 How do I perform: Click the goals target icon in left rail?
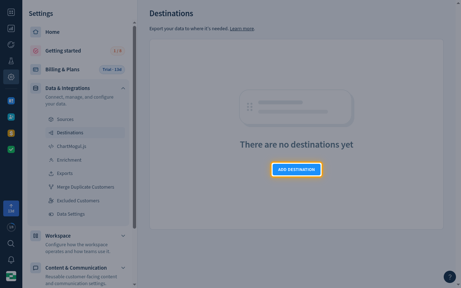pyautogui.click(x=11, y=45)
